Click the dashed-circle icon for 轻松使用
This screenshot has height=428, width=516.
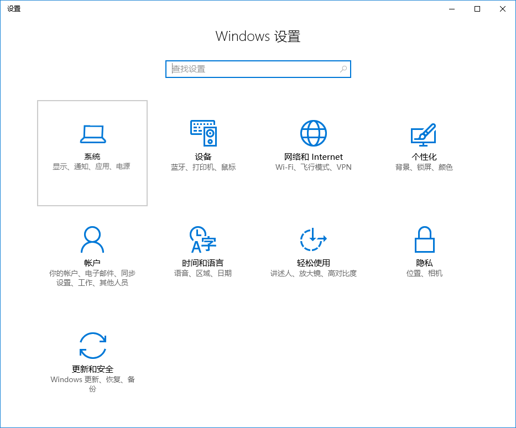(x=314, y=238)
